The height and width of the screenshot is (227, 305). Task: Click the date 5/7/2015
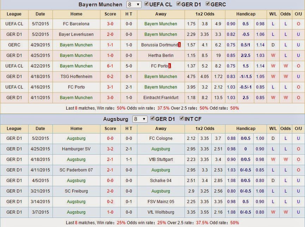(x=40, y=24)
